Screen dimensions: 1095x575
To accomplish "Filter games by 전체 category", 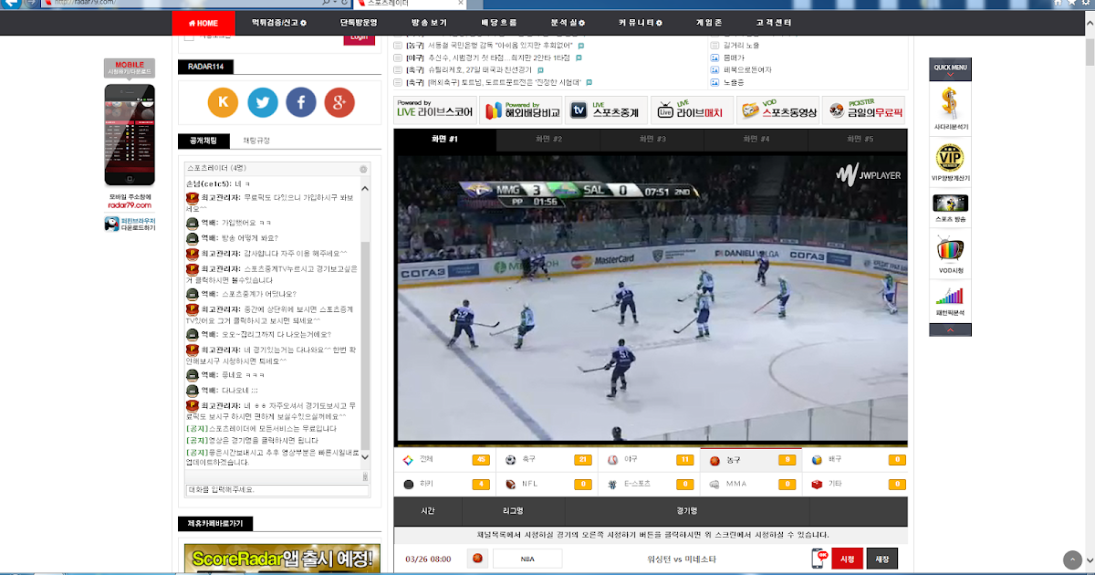I will coord(444,459).
